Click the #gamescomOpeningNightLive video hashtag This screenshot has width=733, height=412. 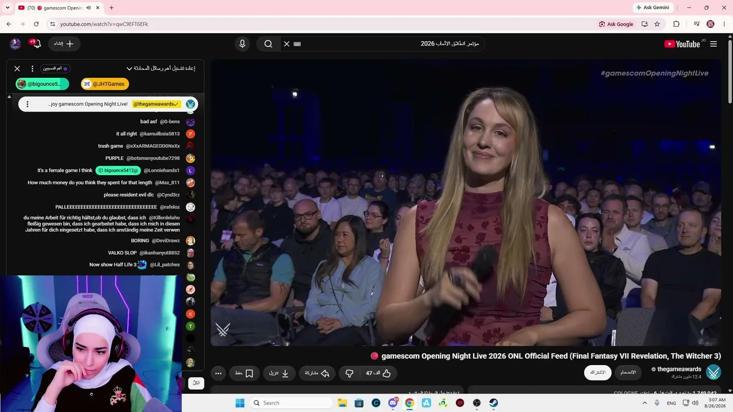coord(655,73)
